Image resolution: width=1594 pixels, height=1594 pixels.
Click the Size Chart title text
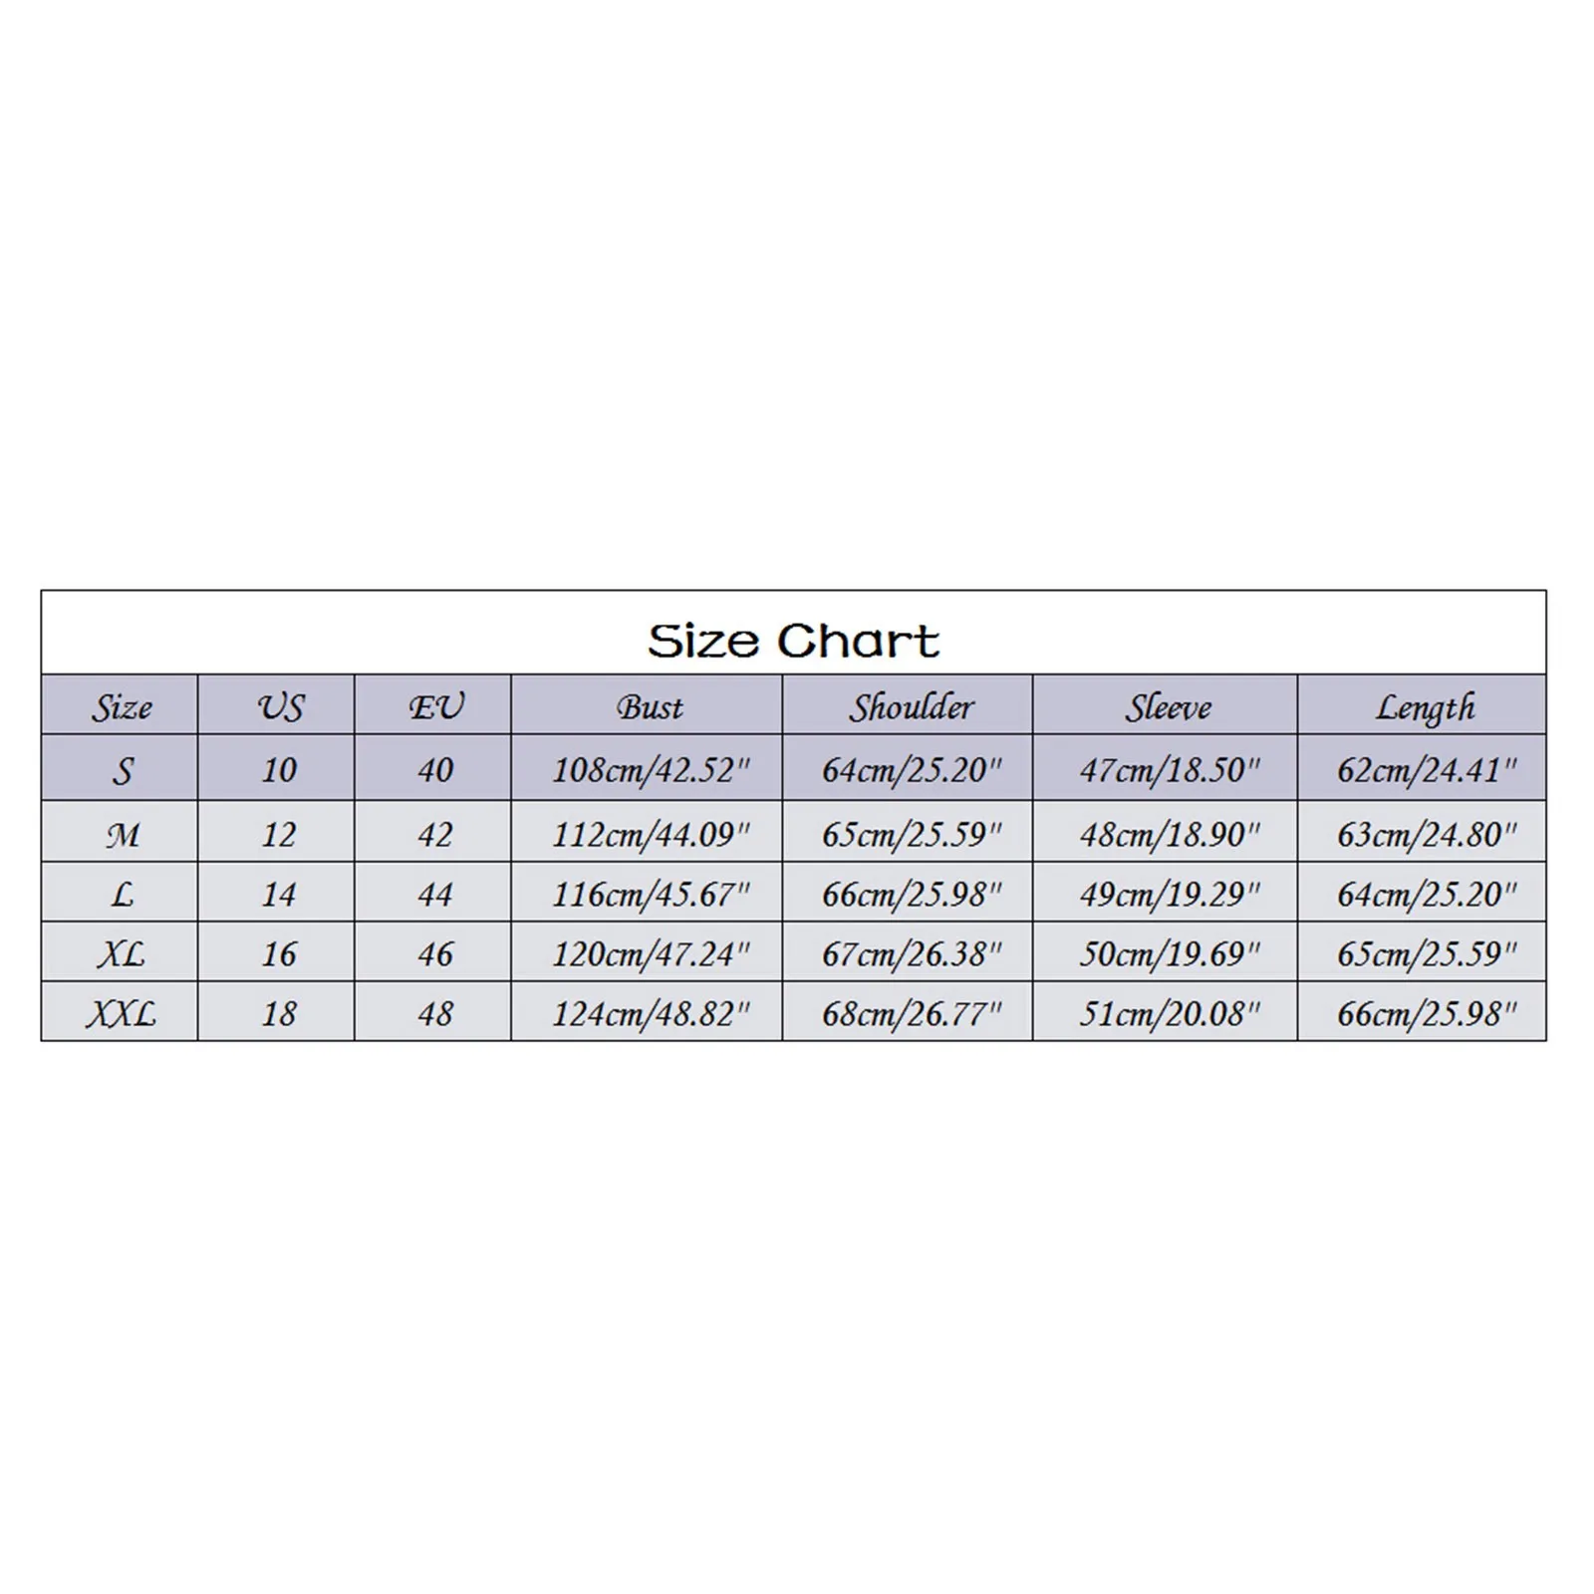pyautogui.click(x=793, y=641)
